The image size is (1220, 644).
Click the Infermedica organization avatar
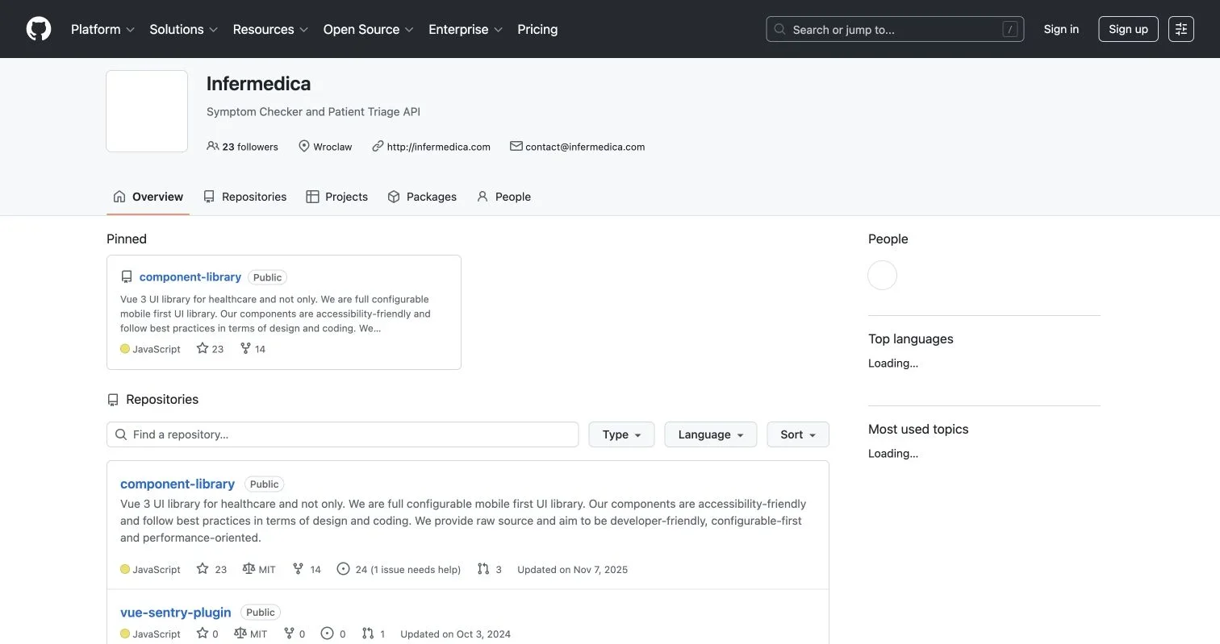coord(147,111)
